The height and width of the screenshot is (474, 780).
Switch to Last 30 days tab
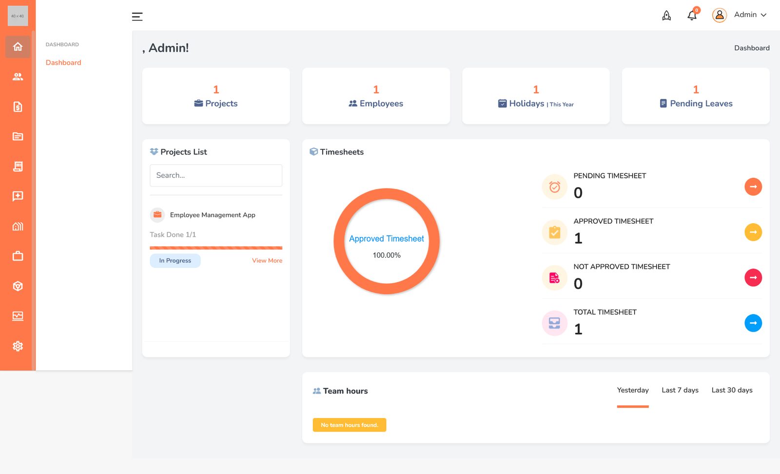(732, 390)
